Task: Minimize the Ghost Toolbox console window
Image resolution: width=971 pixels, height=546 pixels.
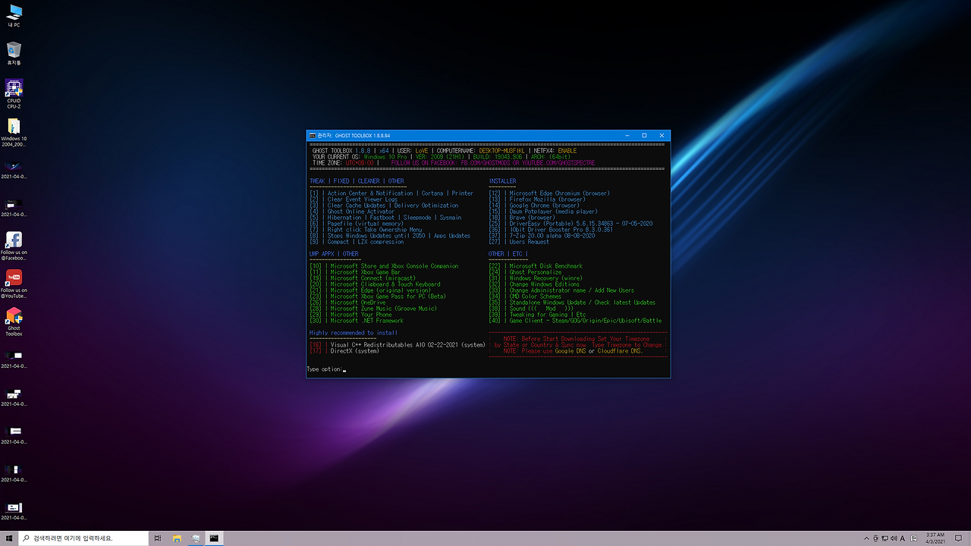Action: [627, 136]
